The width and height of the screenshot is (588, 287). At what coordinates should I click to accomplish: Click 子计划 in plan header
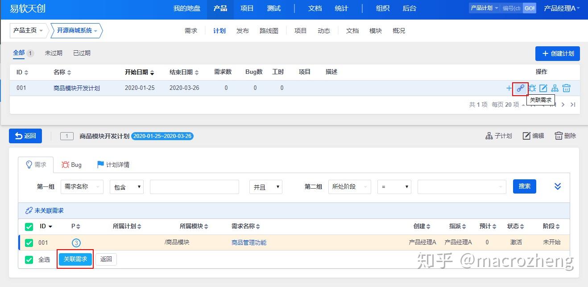pyautogui.click(x=499, y=136)
